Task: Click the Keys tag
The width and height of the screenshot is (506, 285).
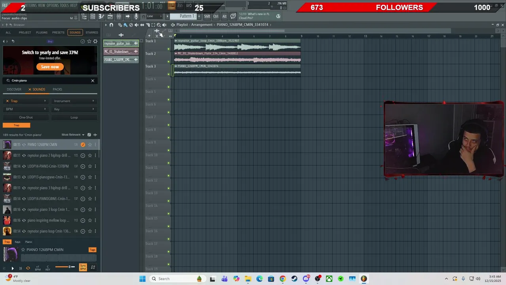Action: 17,242
